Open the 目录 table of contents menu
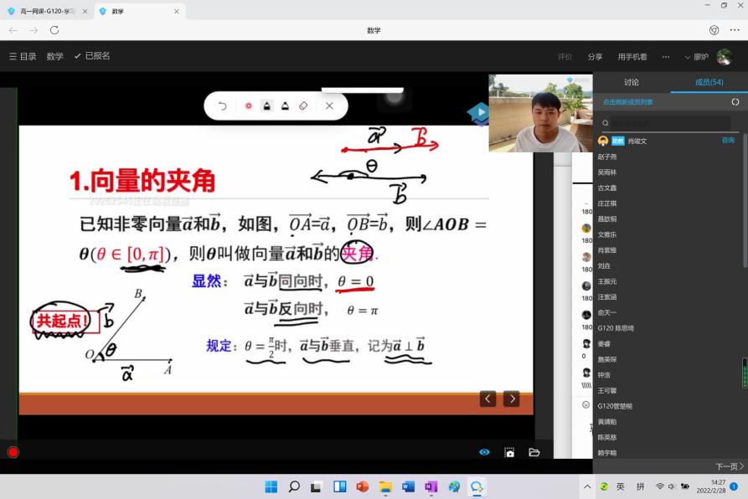Image resolution: width=748 pixels, height=499 pixels. point(23,56)
